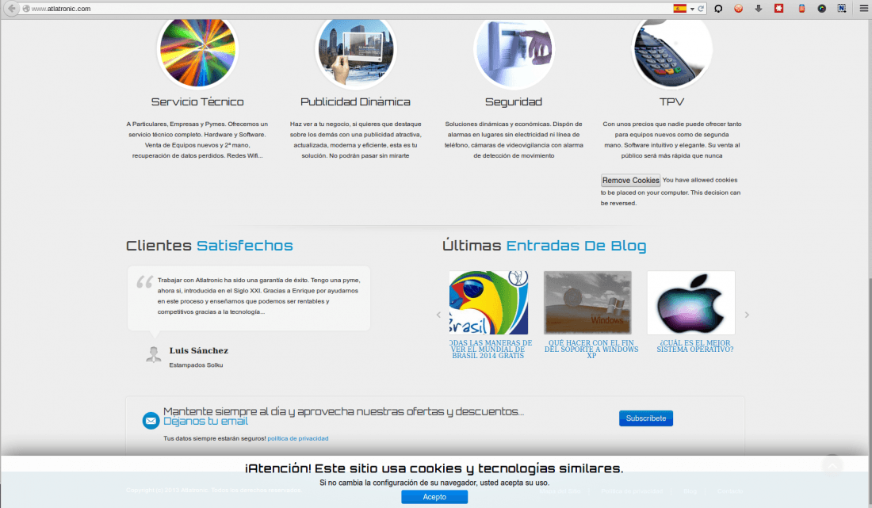
Task: Click the red-orange round extension icon
Action: (x=739, y=9)
